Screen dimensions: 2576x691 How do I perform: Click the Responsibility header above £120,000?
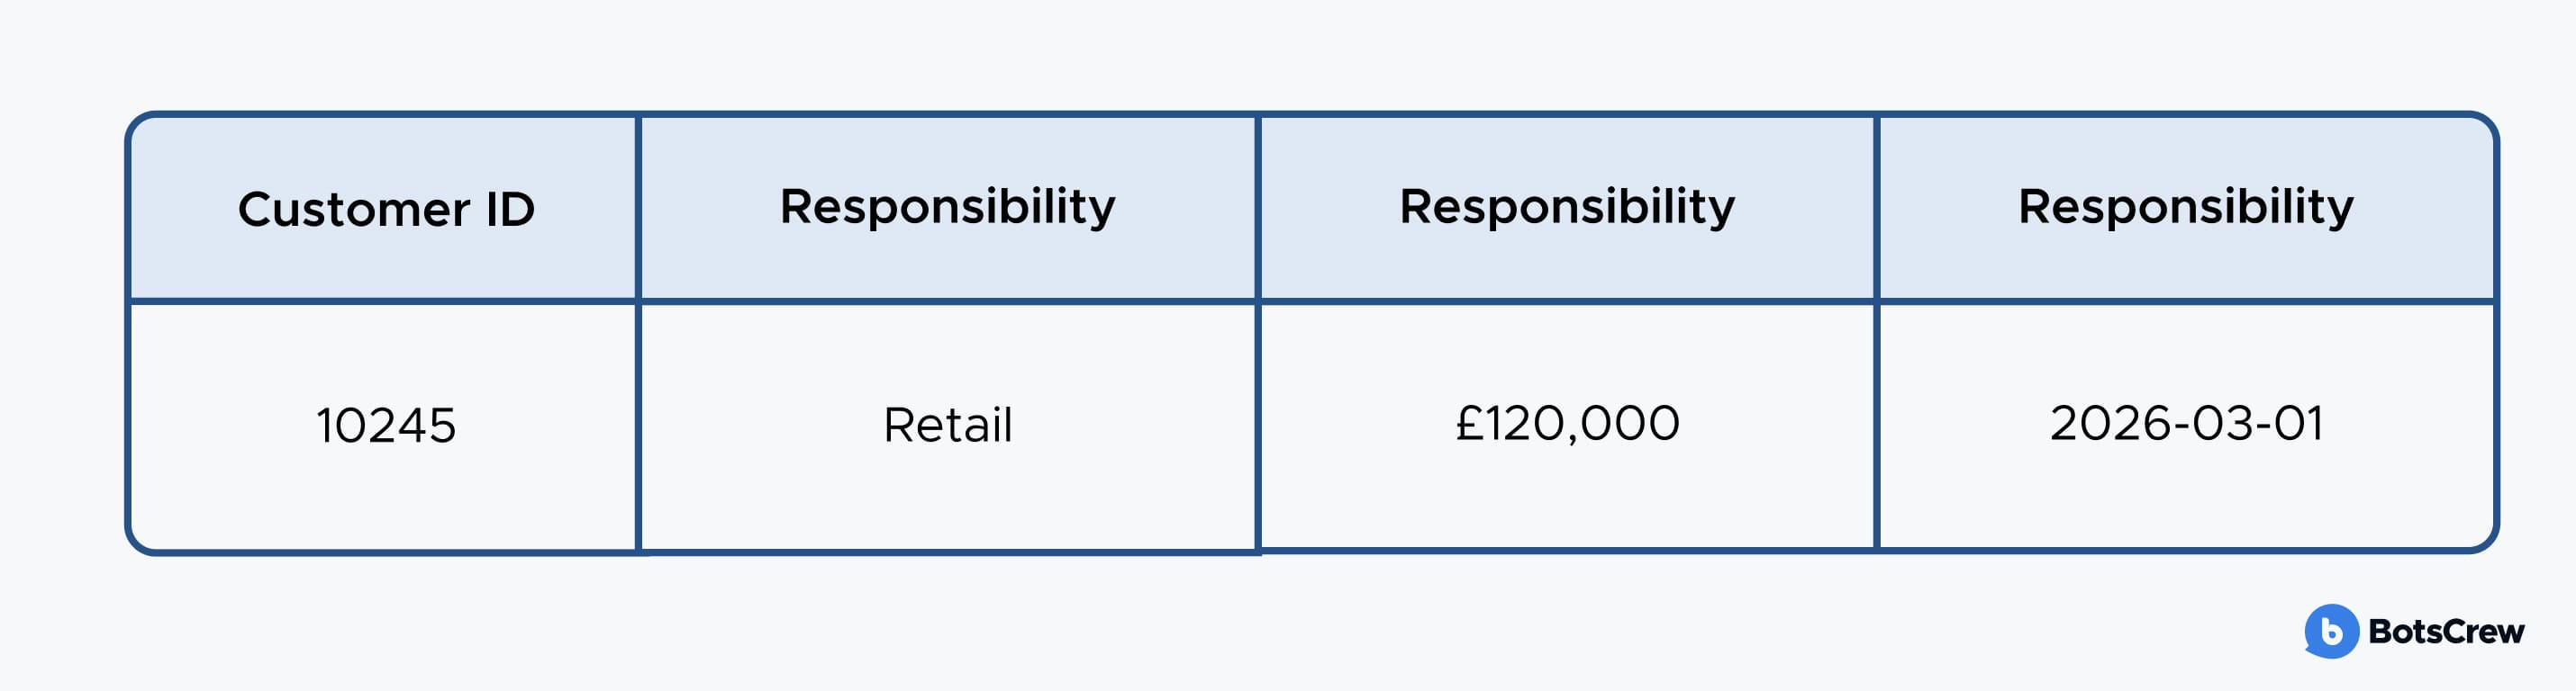click(x=1567, y=207)
